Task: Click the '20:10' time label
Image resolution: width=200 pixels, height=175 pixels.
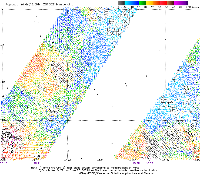Action: (4, 163)
